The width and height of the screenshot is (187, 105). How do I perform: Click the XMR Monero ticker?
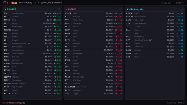6,33
